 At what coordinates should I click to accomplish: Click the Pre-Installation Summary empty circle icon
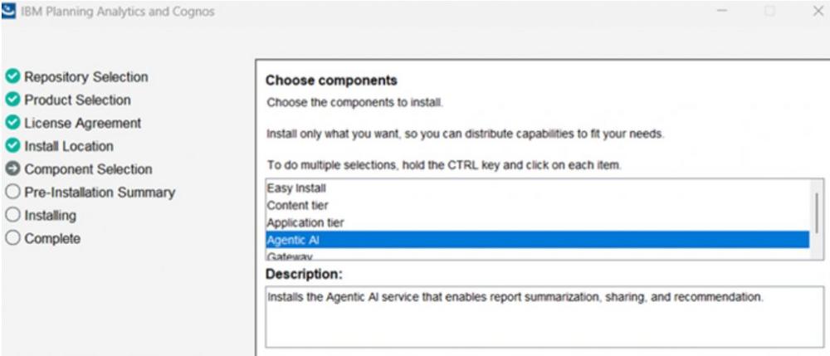[12, 192]
